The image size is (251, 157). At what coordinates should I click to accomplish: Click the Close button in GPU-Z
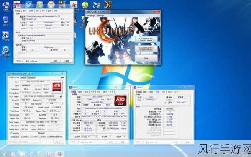59,142
